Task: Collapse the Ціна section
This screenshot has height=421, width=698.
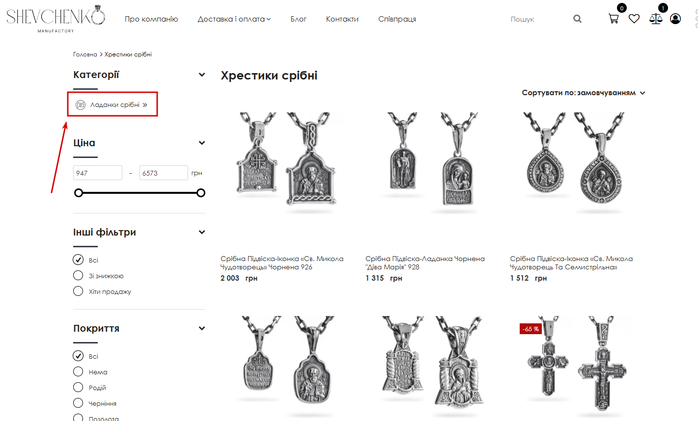Action: coord(201,143)
